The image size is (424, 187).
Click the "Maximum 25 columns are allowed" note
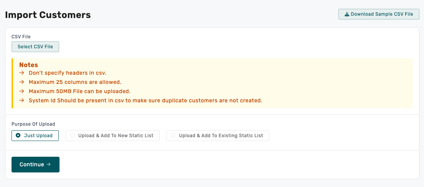point(75,82)
